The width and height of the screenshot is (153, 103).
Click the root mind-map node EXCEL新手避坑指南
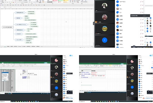click(x=7, y=27)
